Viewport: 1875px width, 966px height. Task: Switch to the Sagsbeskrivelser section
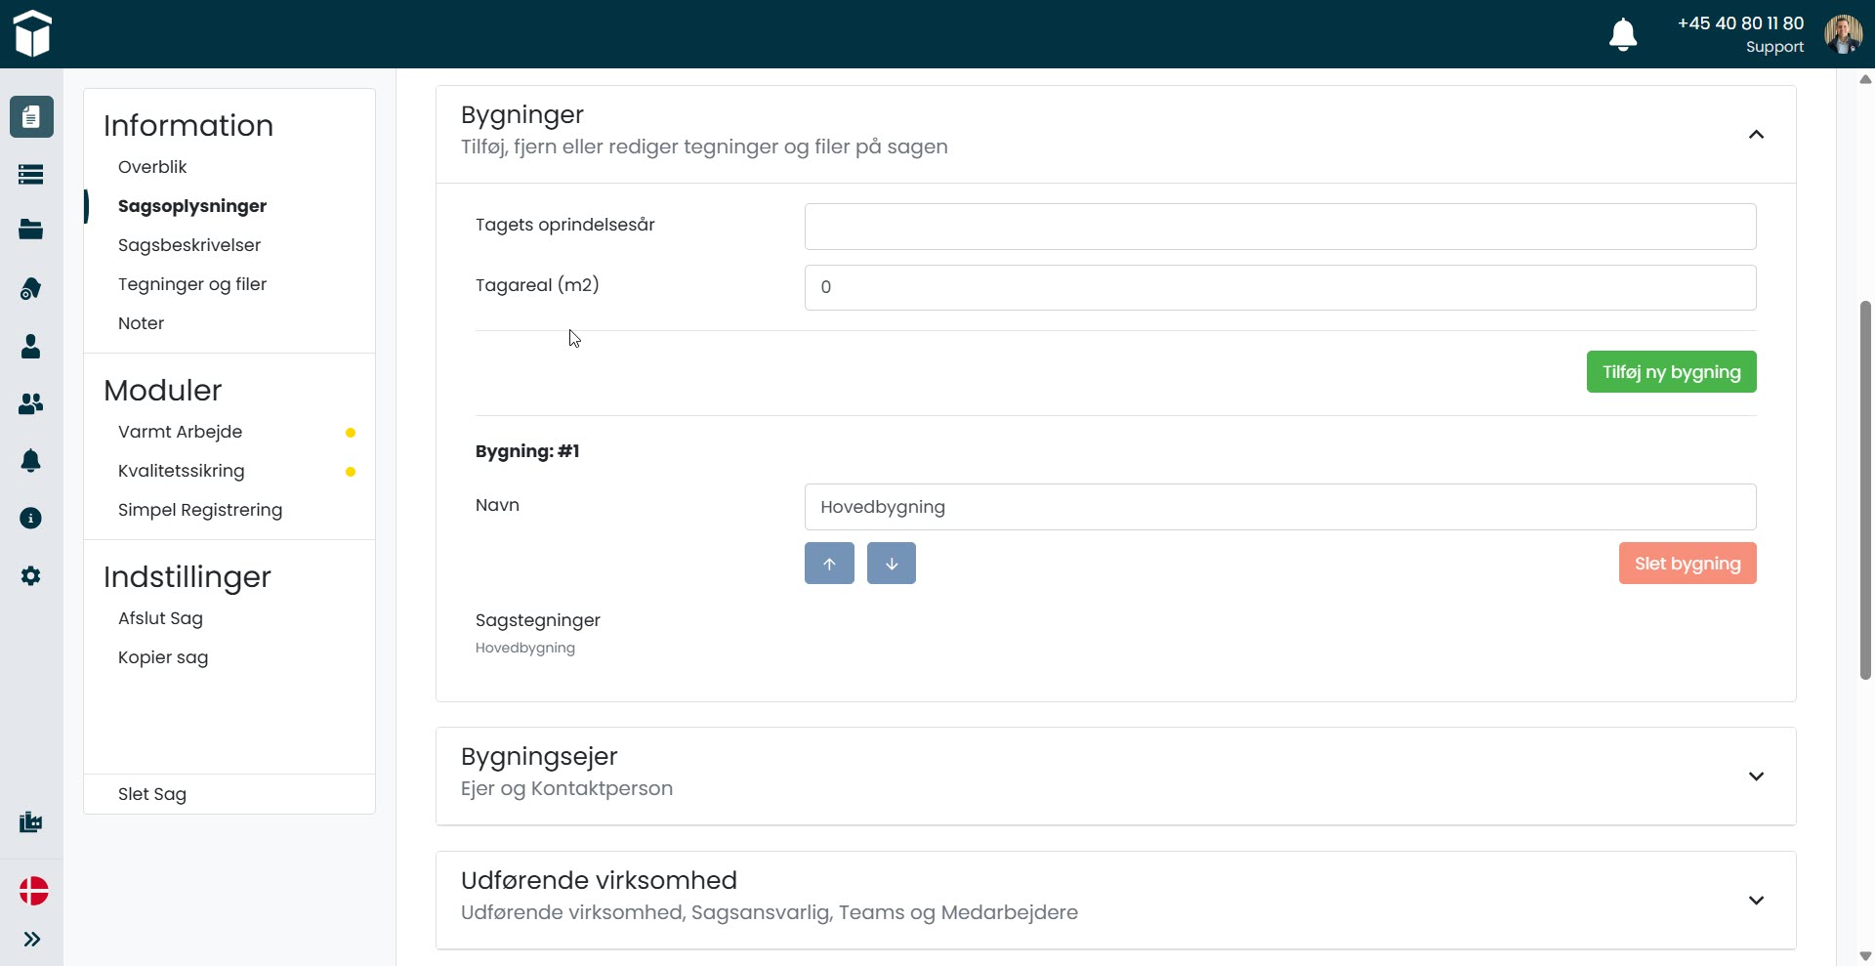click(188, 244)
